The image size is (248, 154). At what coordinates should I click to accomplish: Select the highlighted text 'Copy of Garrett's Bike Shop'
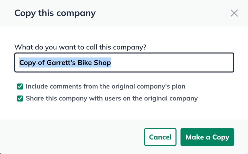click(65, 62)
